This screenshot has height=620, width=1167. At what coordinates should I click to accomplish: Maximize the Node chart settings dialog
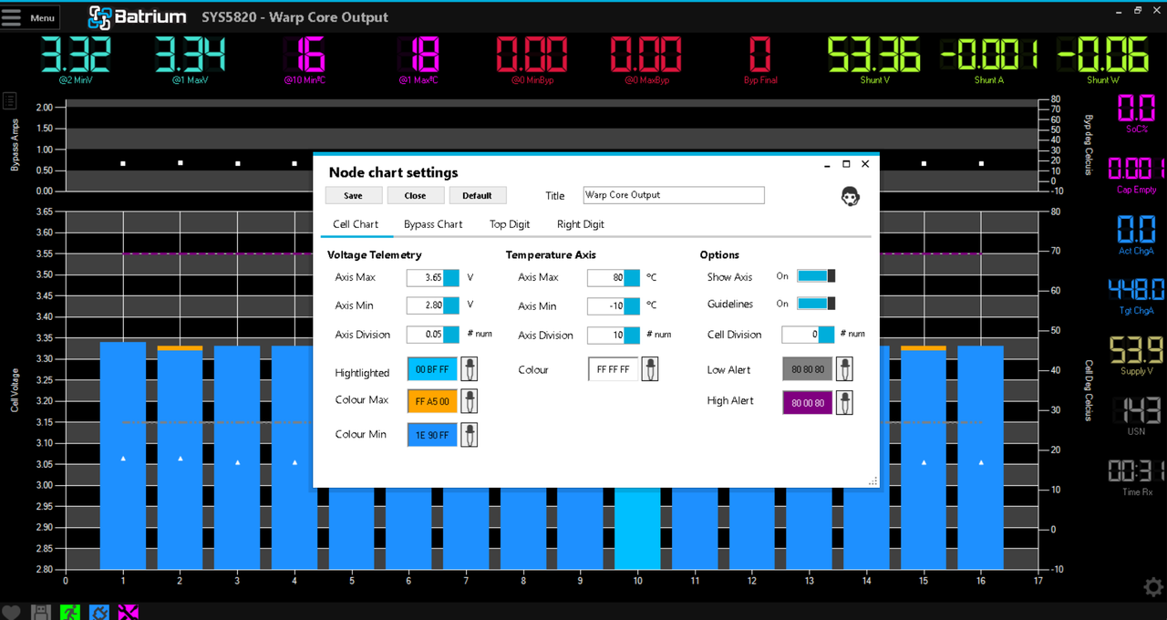tap(846, 164)
